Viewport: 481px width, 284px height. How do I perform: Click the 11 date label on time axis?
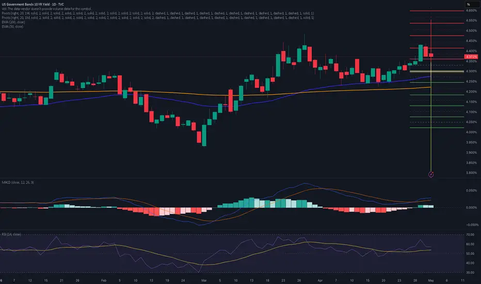[462, 280]
